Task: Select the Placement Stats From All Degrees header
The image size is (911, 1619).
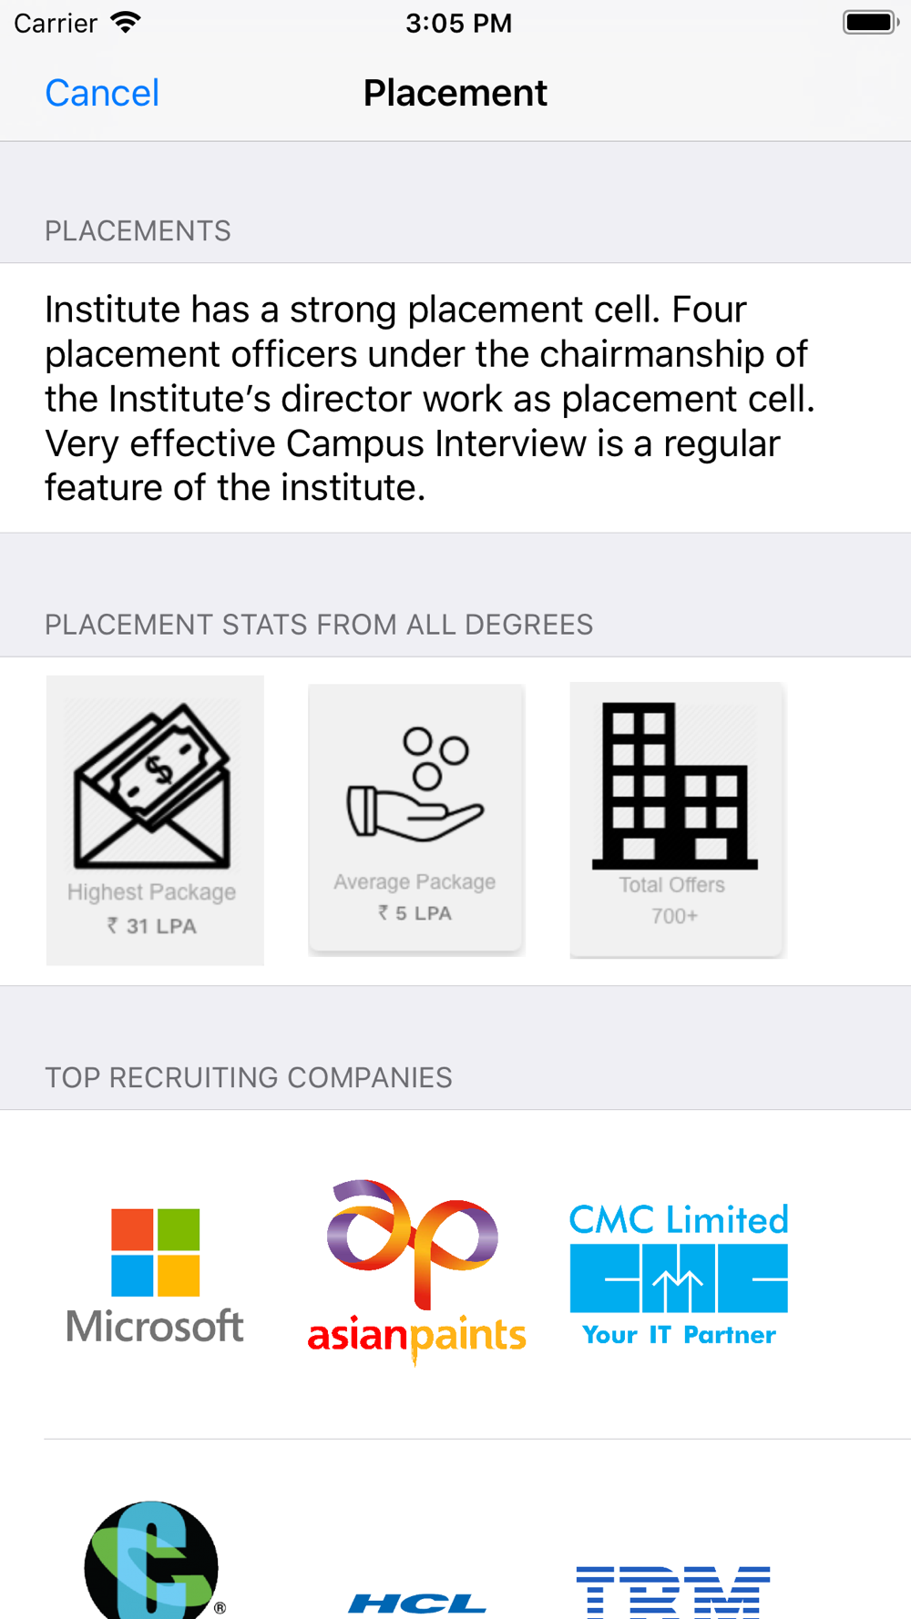Action: [319, 625]
